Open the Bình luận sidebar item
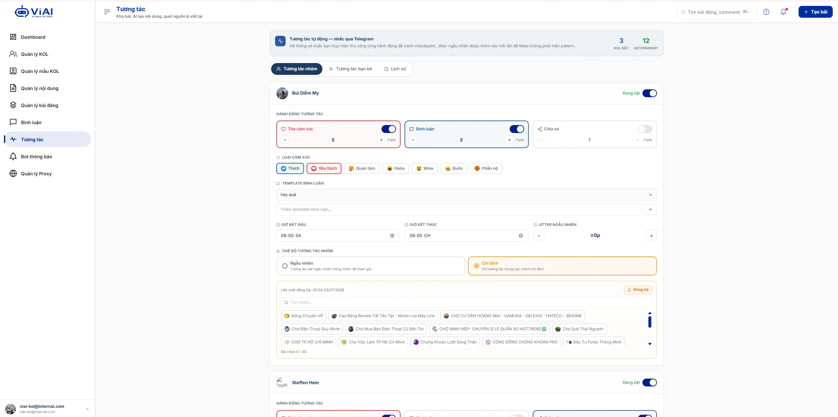 (x=47, y=122)
